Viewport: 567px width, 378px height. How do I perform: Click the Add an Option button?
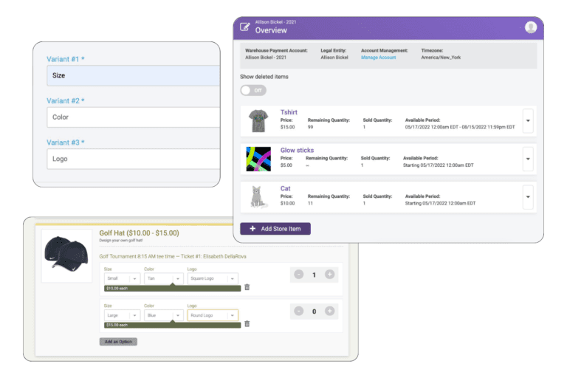[118, 342]
